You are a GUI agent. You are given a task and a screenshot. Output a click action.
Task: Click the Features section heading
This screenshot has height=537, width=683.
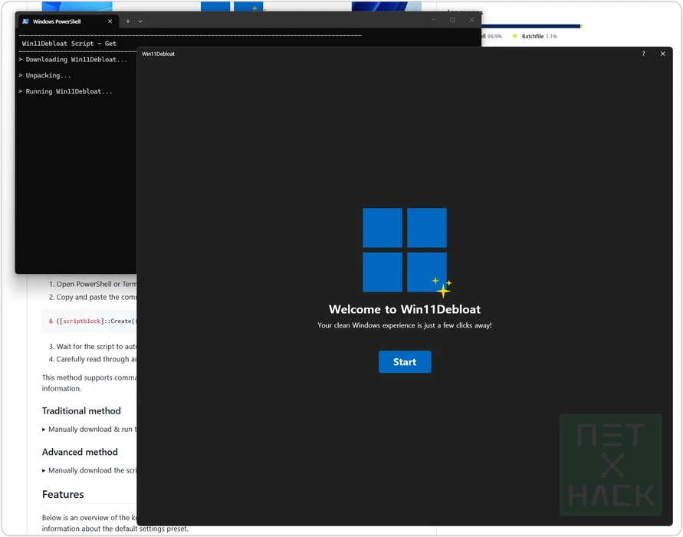pos(63,494)
